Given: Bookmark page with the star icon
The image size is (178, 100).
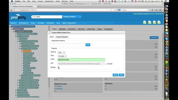Looking at the screenshot, I should 111,10.
